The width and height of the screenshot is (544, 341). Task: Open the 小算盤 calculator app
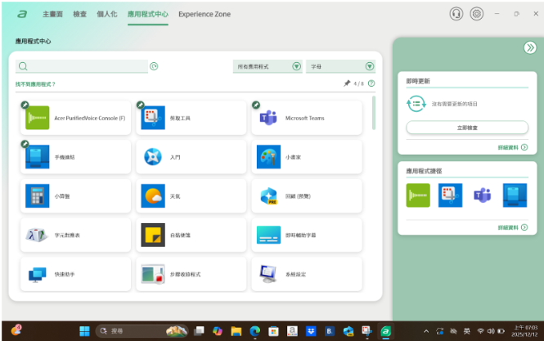click(x=75, y=196)
